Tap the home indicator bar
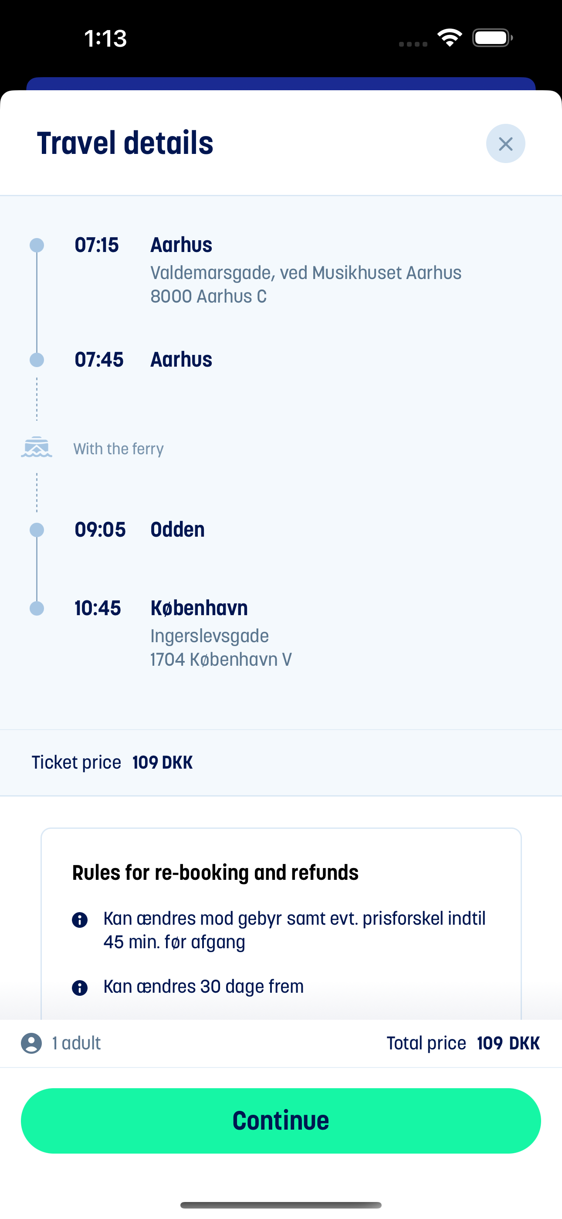The height and width of the screenshot is (1219, 562). [281, 1205]
